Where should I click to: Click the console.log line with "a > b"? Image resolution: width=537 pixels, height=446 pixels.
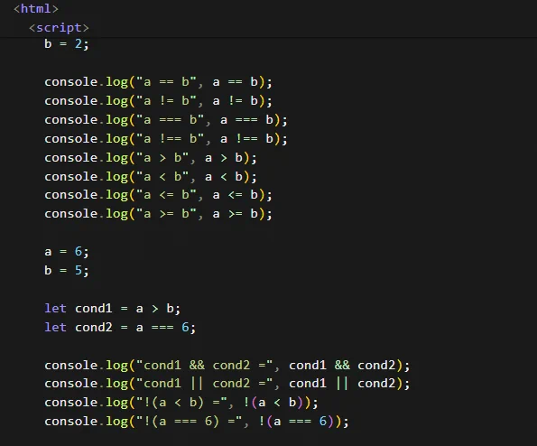click(x=151, y=158)
